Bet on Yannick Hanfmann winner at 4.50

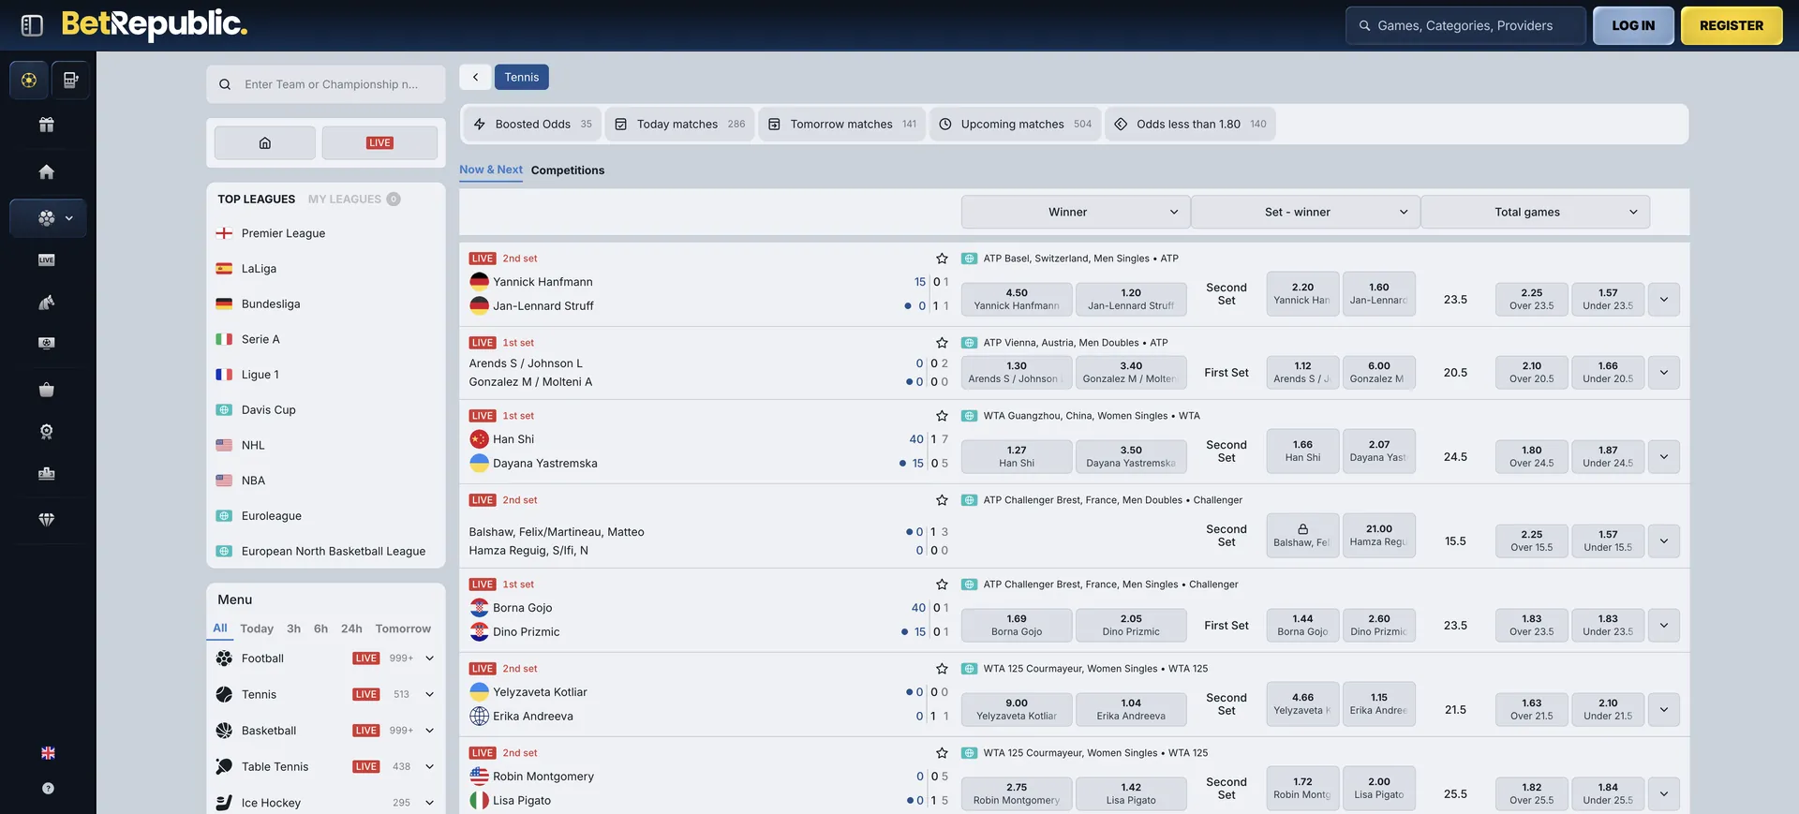pyautogui.click(x=1017, y=300)
